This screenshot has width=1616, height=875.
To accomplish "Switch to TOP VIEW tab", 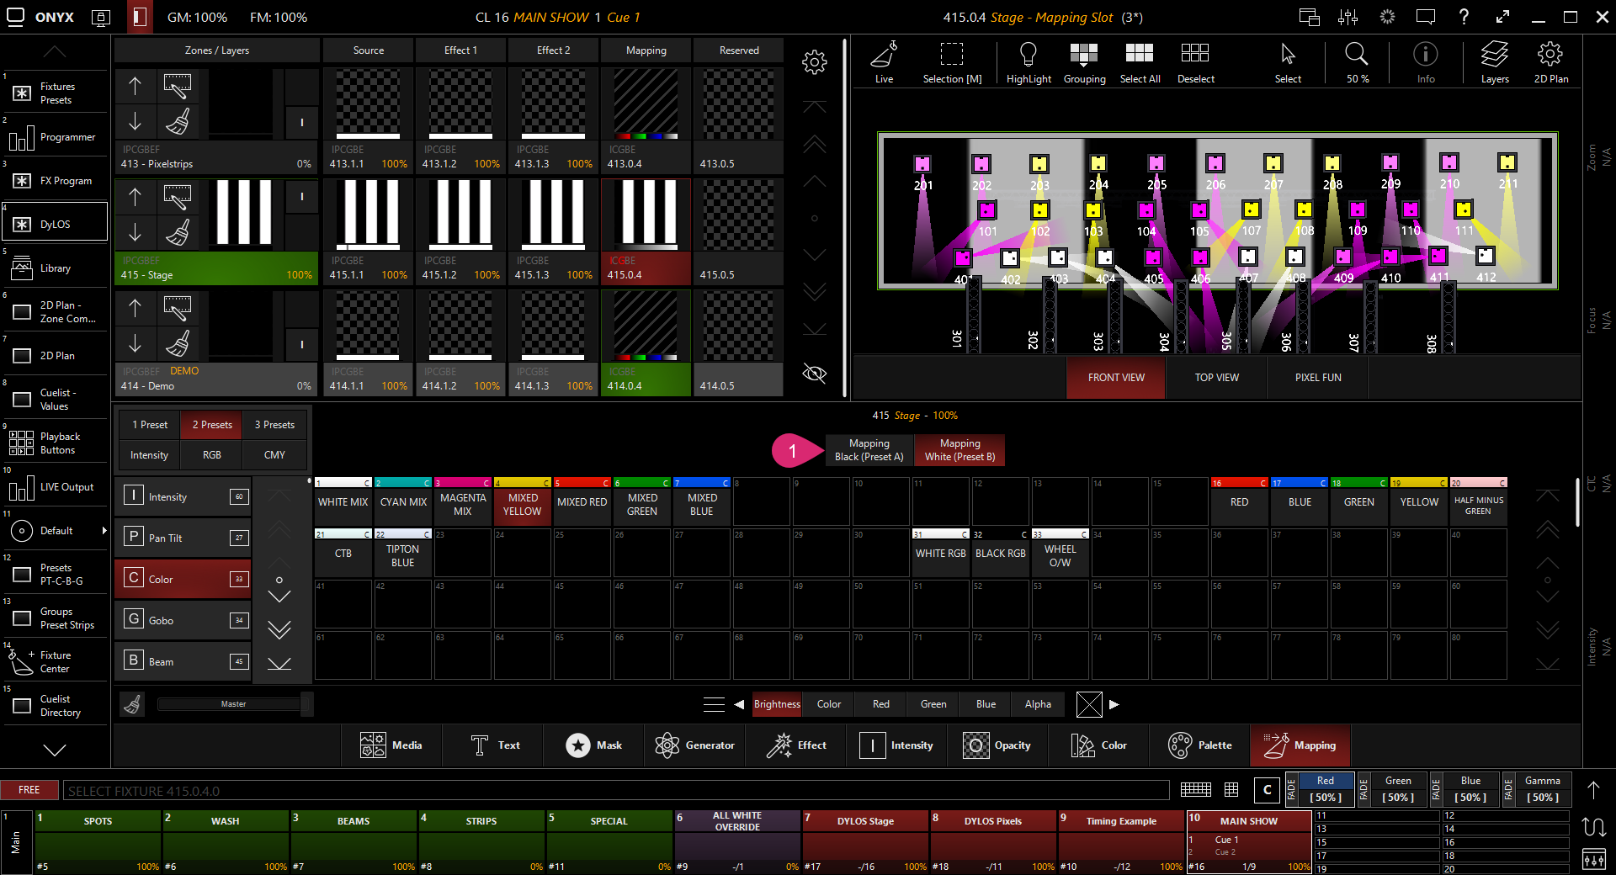I will (x=1216, y=378).
